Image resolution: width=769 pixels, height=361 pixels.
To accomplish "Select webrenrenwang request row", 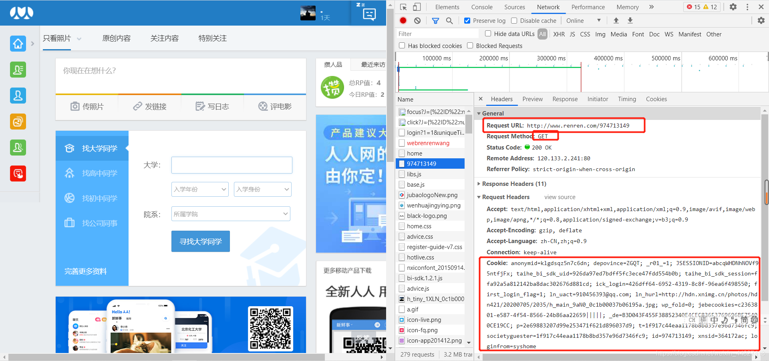I will (430, 143).
